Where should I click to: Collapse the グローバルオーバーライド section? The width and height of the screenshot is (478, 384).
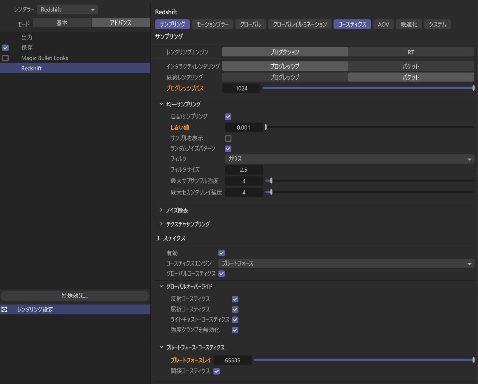(161, 286)
